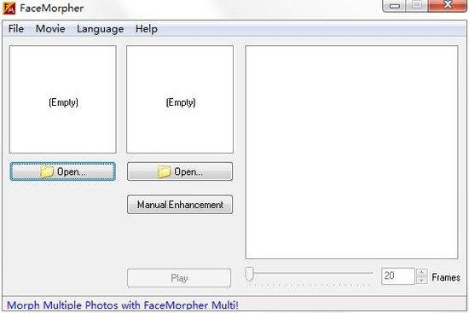Click folder icon on second Open button
This screenshot has width=469, height=313.
[x=165, y=171]
